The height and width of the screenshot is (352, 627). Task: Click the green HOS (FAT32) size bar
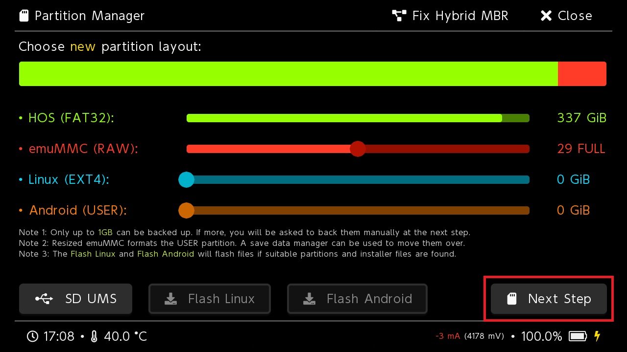click(x=344, y=118)
